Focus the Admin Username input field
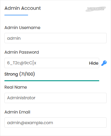The image size is (111, 136). (56, 38)
